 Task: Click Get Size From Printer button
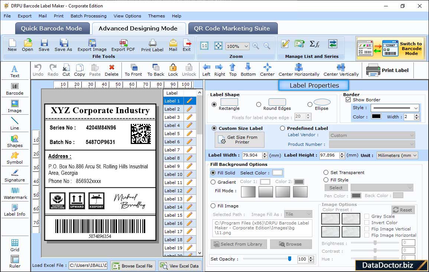pos(240,140)
